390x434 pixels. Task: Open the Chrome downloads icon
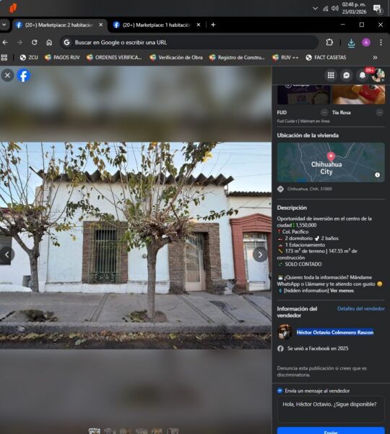[x=351, y=43]
